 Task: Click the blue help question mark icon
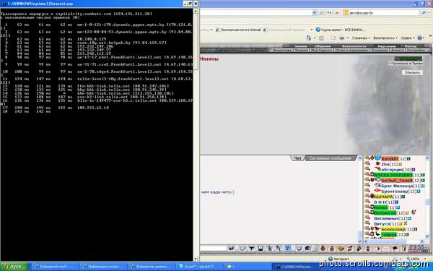[x=419, y=38]
